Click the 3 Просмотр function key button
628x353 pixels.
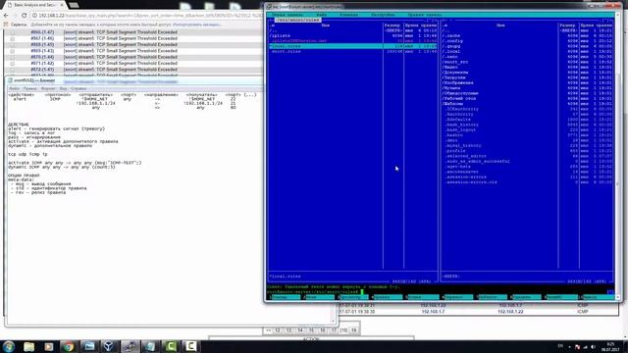pos(353,297)
